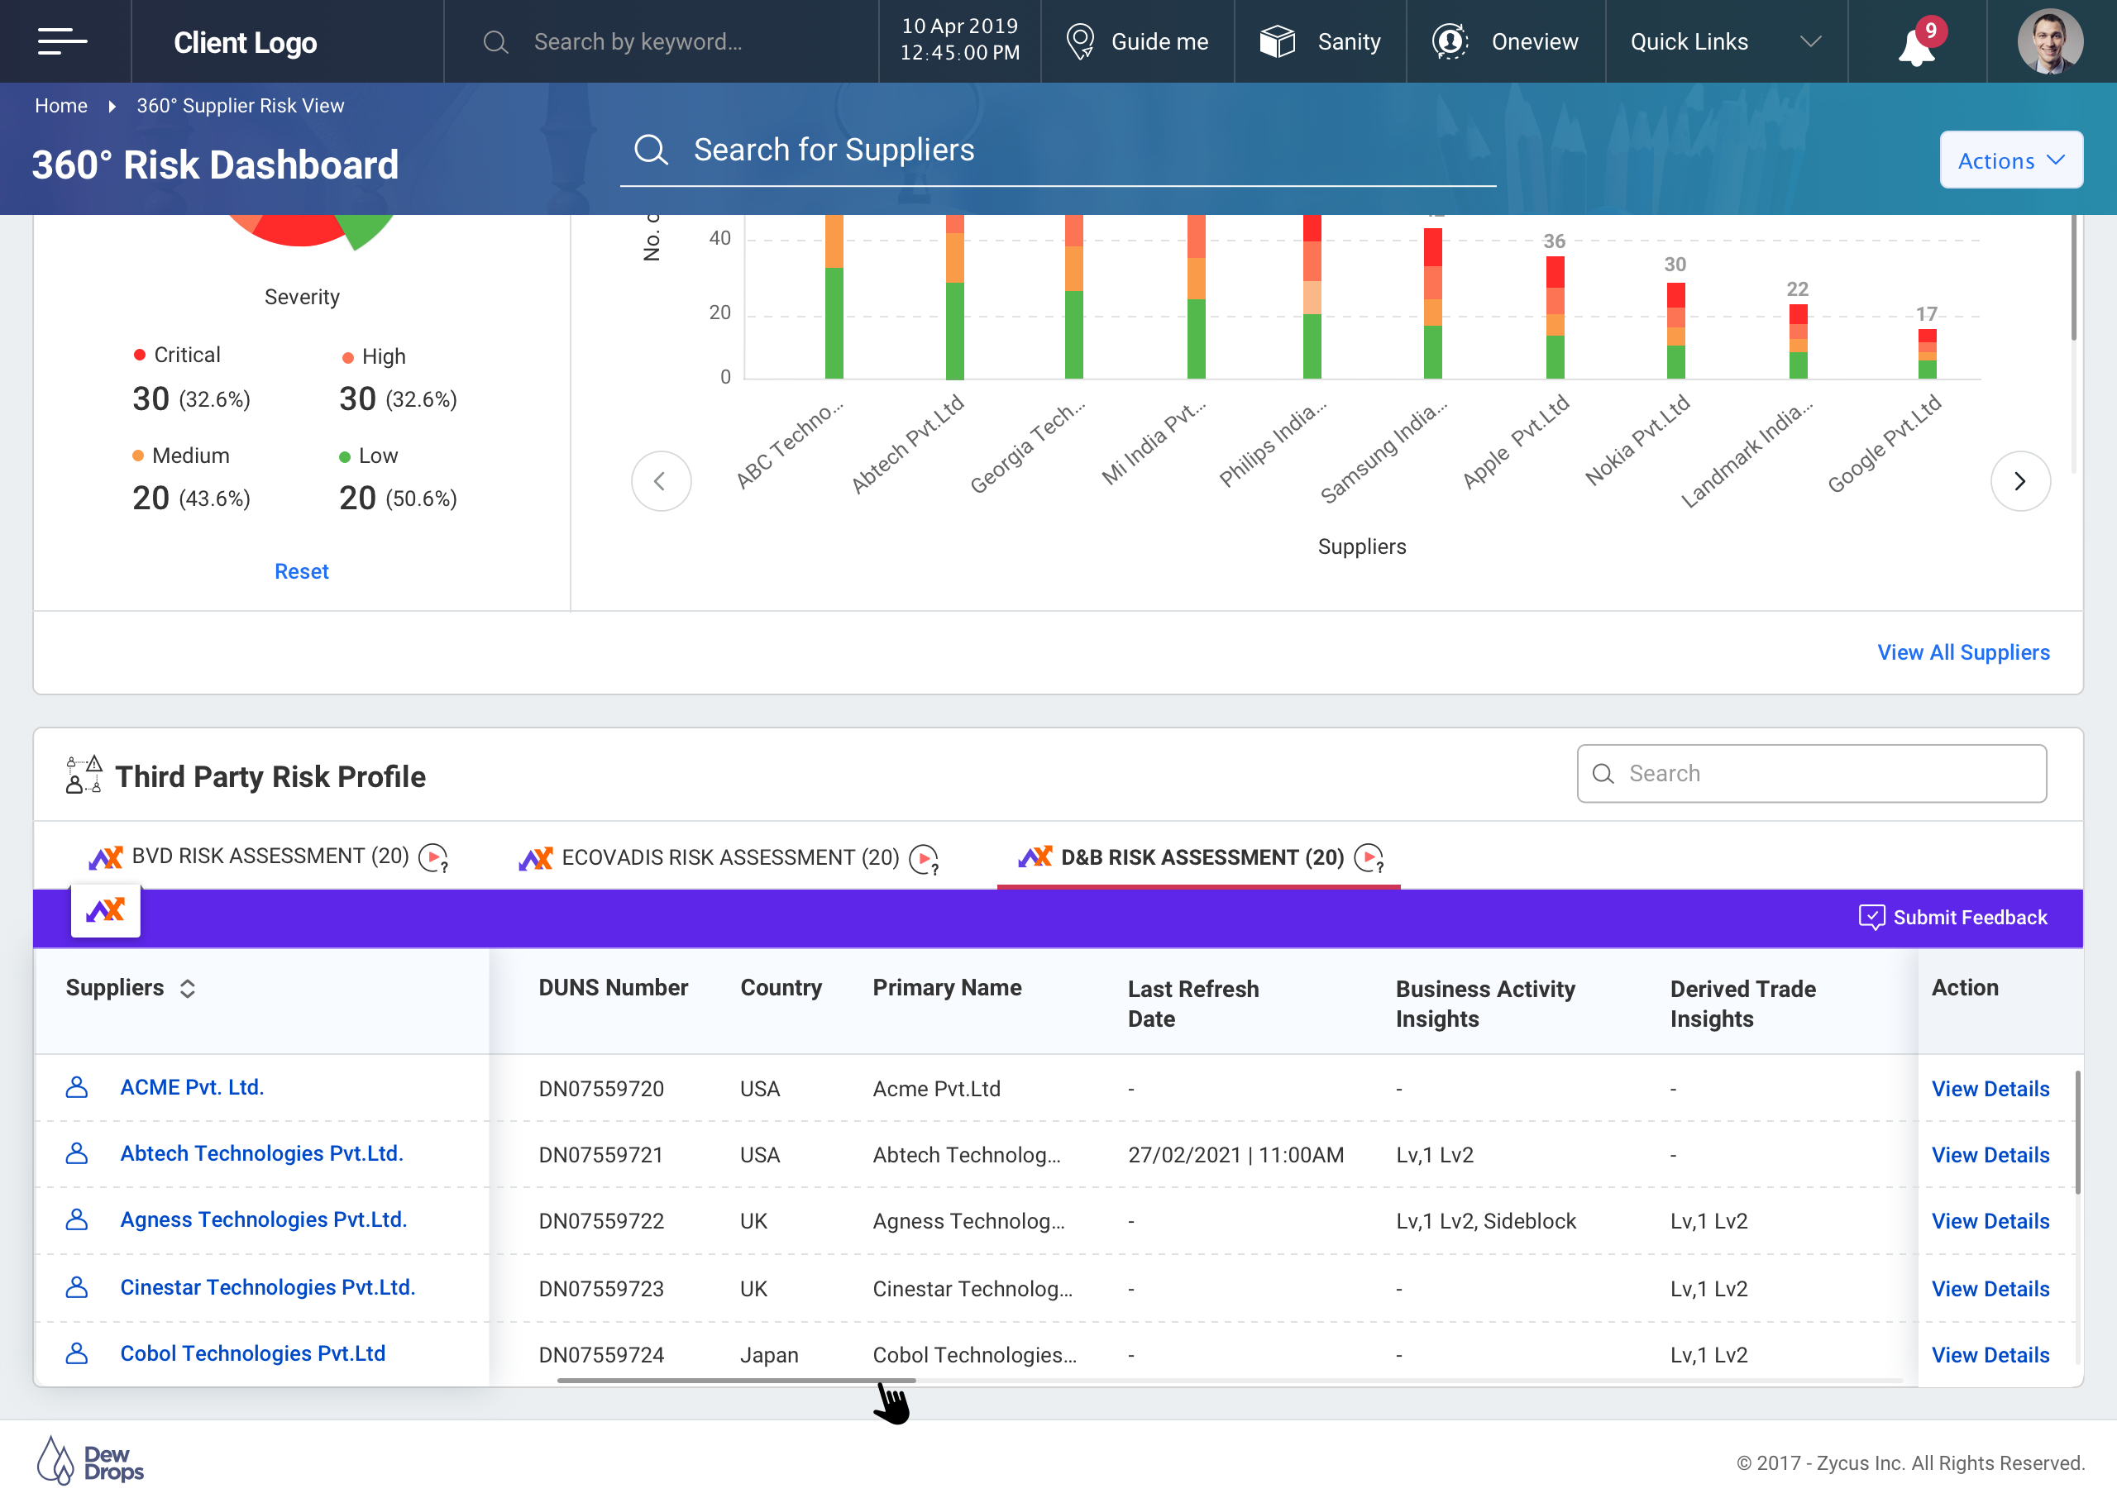The width and height of the screenshot is (2117, 1503).
Task: Play the D&B Risk Assessment help video
Action: coord(1368,859)
